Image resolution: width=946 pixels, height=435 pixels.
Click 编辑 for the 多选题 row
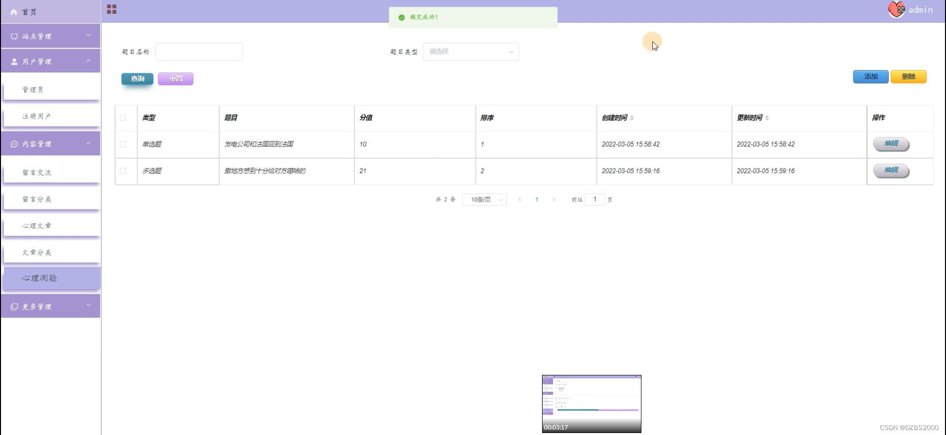click(891, 170)
